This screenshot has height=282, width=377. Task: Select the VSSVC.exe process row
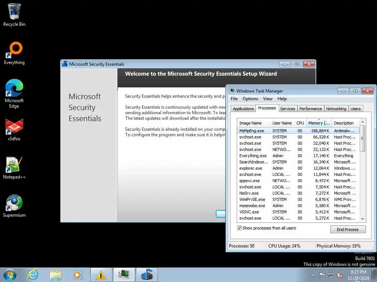pos(298,212)
